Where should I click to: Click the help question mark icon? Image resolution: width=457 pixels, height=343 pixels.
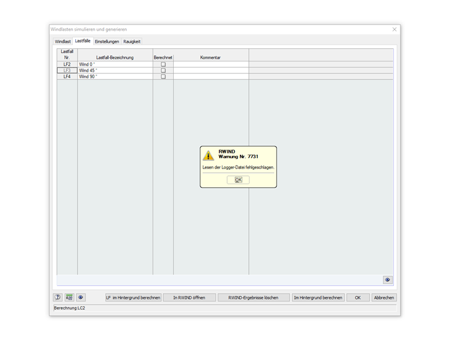click(58, 297)
